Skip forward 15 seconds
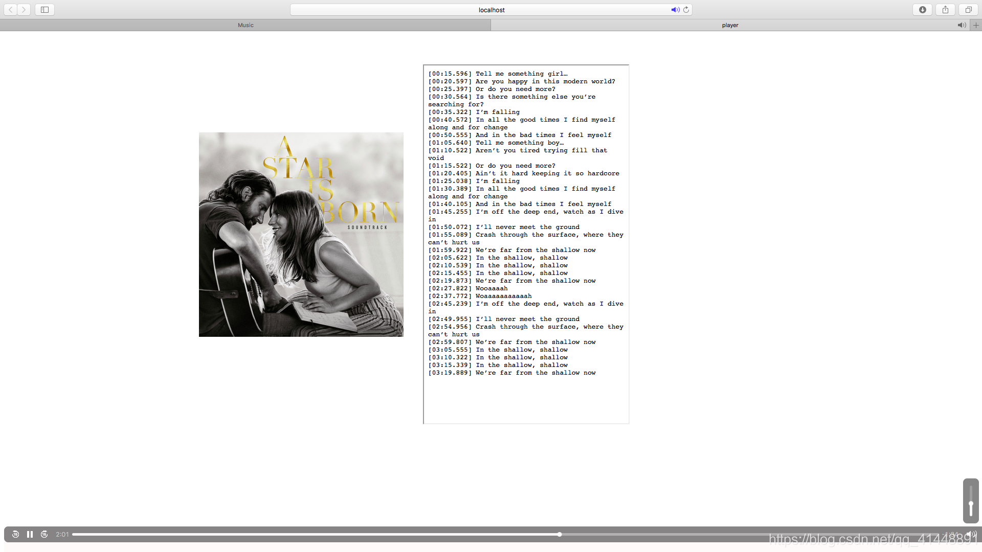This screenshot has height=552, width=982. (x=44, y=534)
